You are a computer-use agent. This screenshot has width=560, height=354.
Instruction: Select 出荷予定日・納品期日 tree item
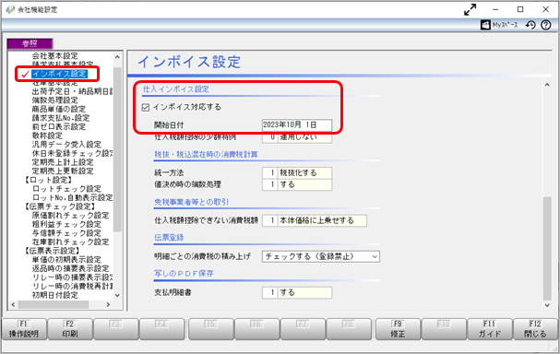tap(72, 91)
